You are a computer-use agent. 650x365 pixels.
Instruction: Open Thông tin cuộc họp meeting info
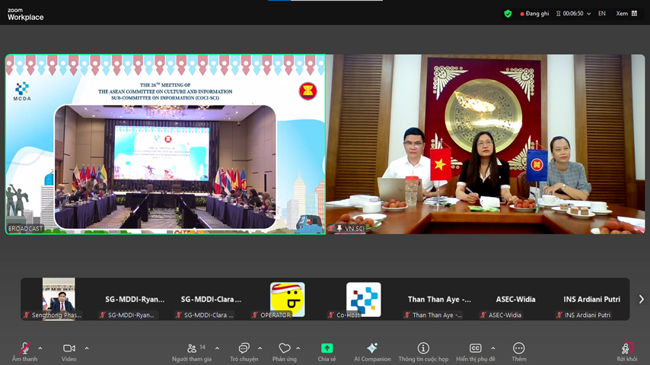click(x=423, y=352)
